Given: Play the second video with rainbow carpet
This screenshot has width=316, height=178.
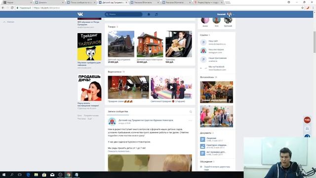Looking at the screenshot, I should 171,87.
